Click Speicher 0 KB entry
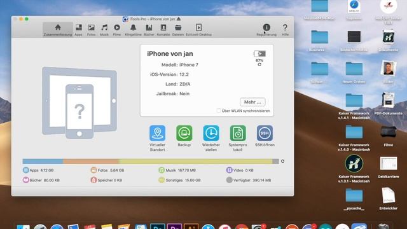The image size is (407, 229). (x=106, y=180)
